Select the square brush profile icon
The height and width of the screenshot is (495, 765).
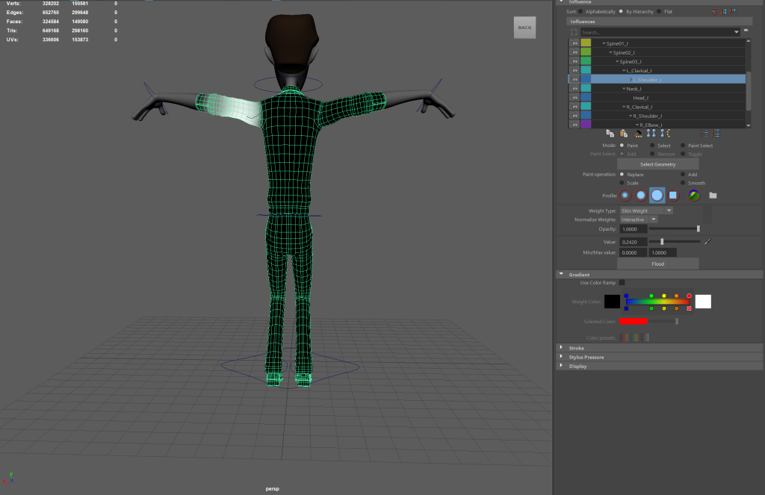pyautogui.click(x=673, y=196)
